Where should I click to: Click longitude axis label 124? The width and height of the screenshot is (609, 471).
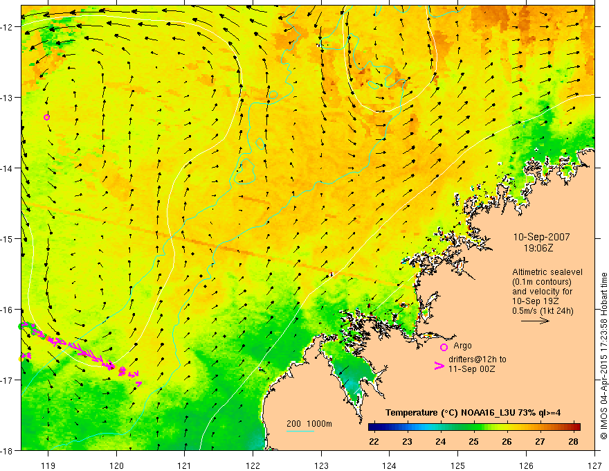[390, 465]
